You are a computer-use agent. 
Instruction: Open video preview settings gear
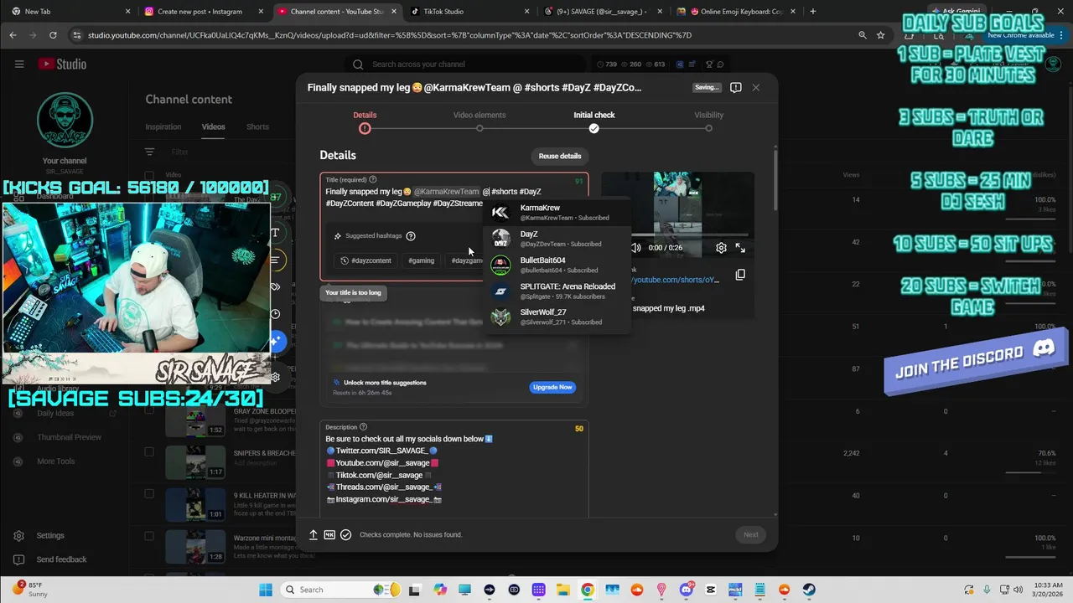tap(721, 248)
